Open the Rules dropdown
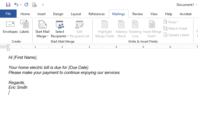The width and height of the screenshot is (198, 121). click(171, 22)
